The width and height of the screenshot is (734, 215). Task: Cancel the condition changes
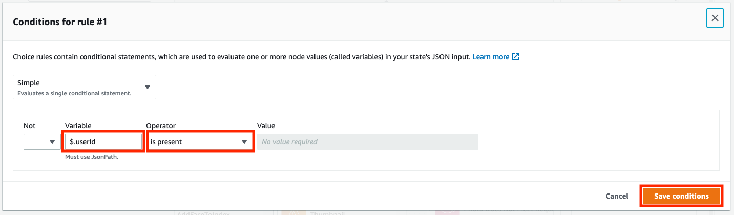[x=617, y=196]
